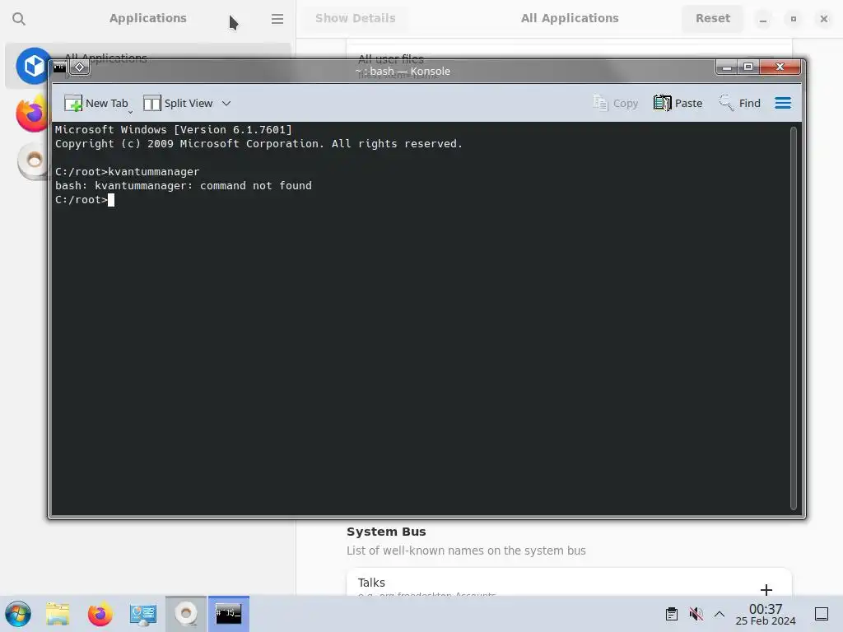This screenshot has width=843, height=632.
Task: Click the Paste button in Konsole toolbar
Action: click(678, 103)
